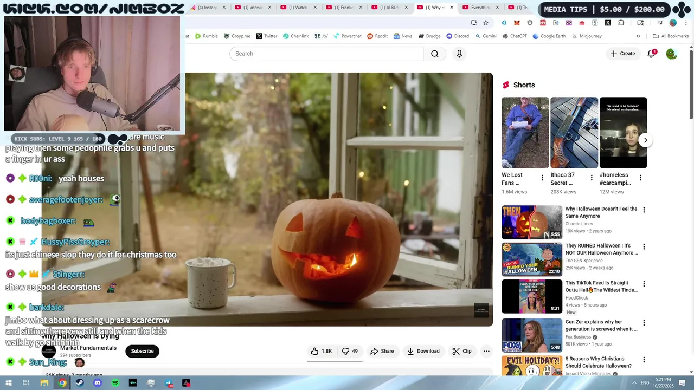Image resolution: width=694 pixels, height=390 pixels.
Task: Focus the YouTube search field
Action: 326,54
